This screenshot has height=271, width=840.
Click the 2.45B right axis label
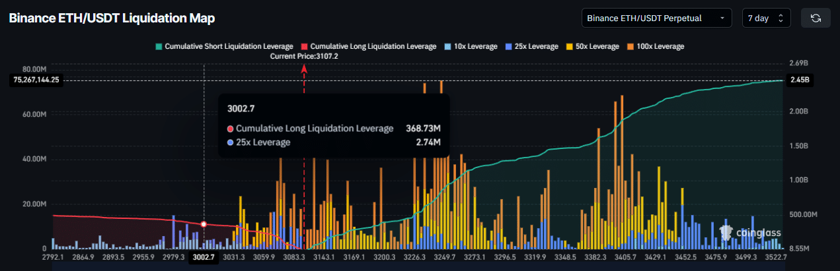point(799,80)
